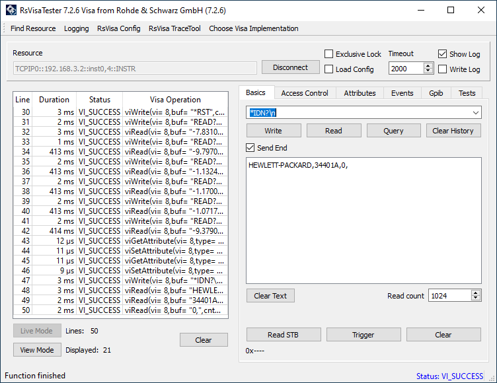Select log line 36 viRead -1.1324 row
The width and height of the screenshot is (497, 383).
(x=120, y=172)
